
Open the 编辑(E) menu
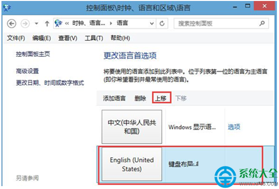coord(41,38)
